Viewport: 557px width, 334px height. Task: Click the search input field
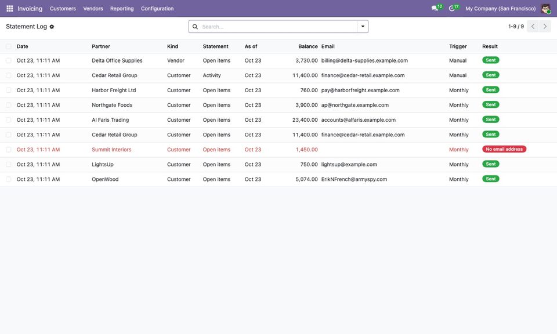point(279,27)
